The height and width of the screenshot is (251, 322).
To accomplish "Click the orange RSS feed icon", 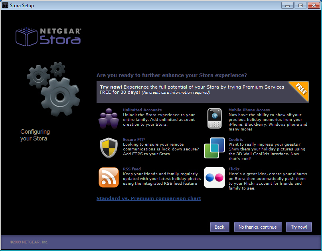I will pos(109,177).
